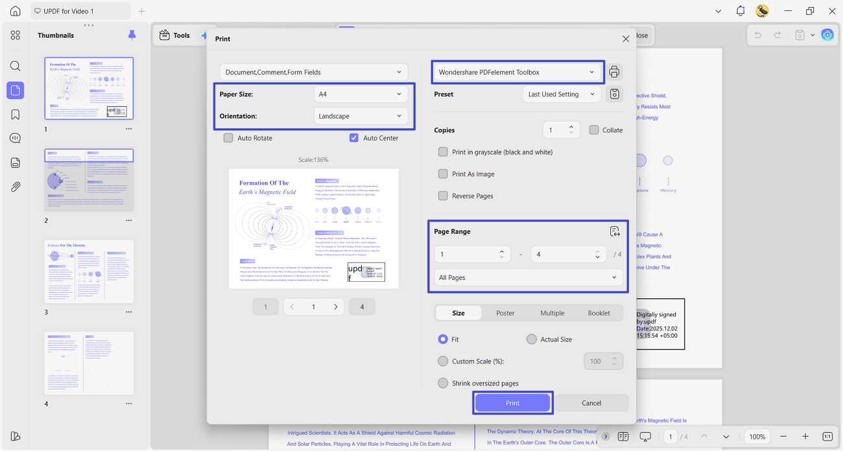The height and width of the screenshot is (451, 843).
Task: Click the Cancel button
Action: (x=591, y=403)
